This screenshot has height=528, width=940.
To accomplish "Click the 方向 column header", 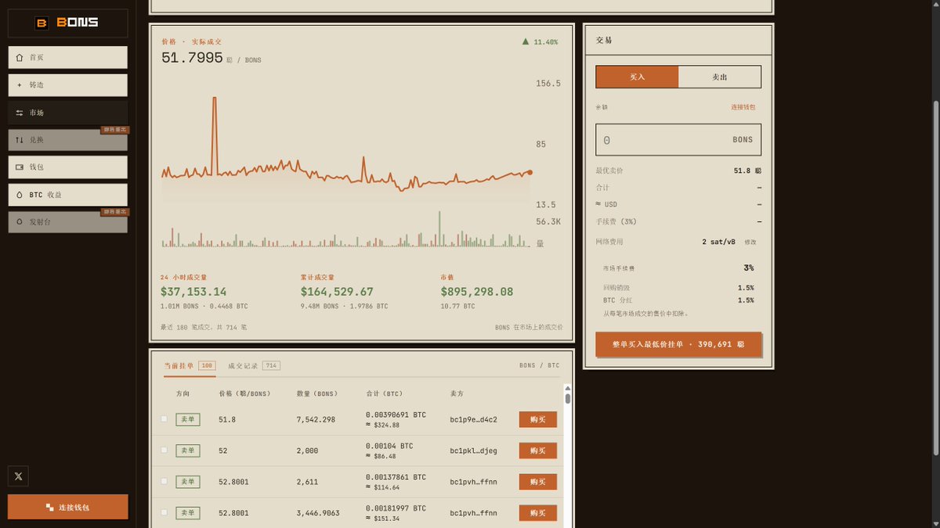I will click(183, 393).
